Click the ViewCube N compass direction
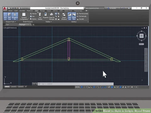 (142, 31)
